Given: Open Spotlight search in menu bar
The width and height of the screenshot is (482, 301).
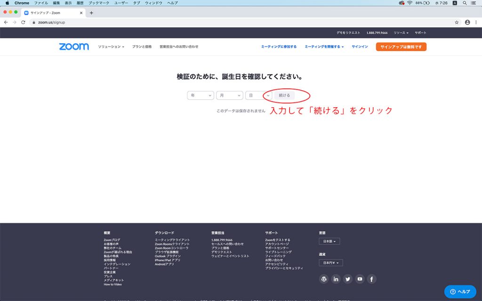Looking at the screenshot, I should (465, 3).
